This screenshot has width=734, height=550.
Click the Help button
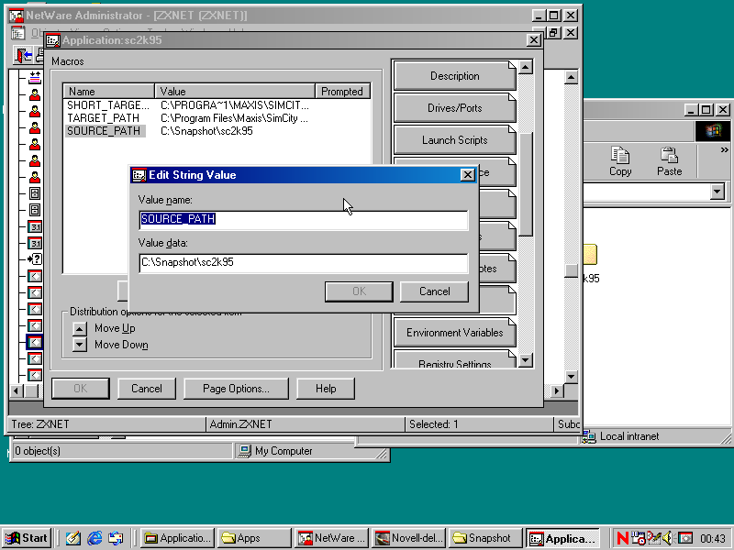click(326, 389)
